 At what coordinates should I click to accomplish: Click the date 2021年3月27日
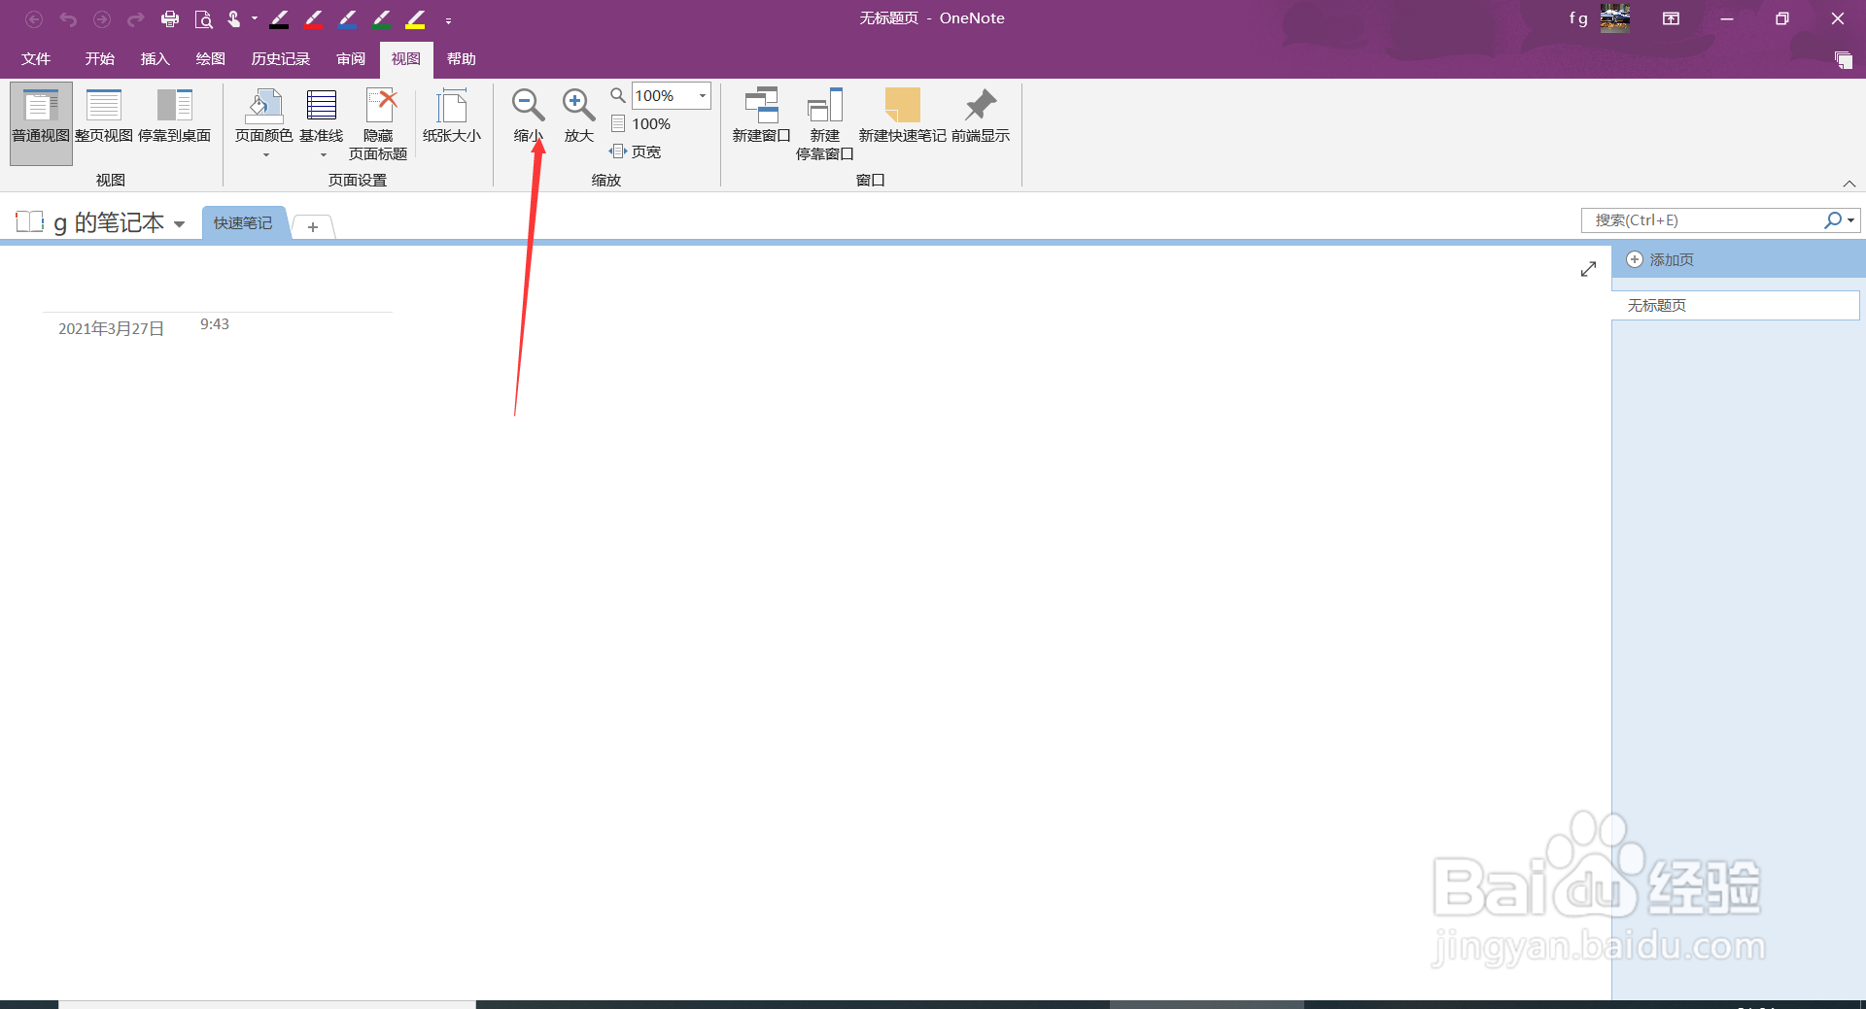(111, 329)
